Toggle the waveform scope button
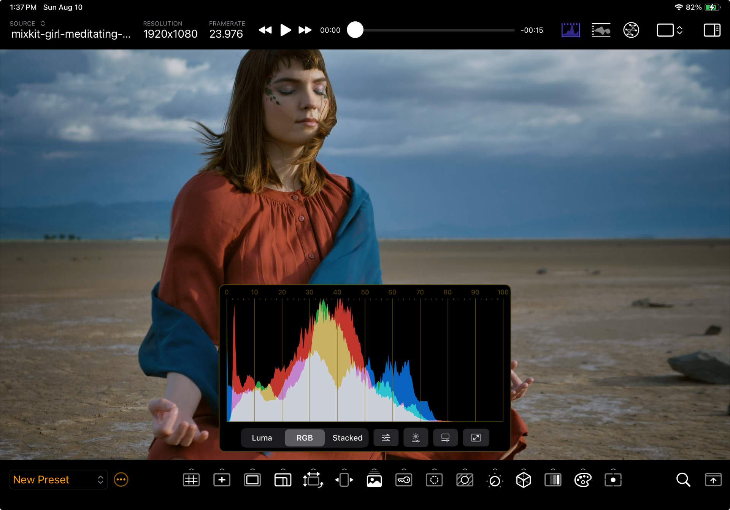This screenshot has width=730, height=510. [x=601, y=30]
